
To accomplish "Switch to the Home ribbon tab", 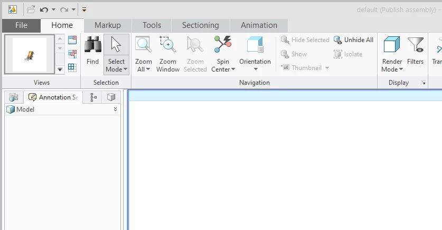I will tap(62, 25).
